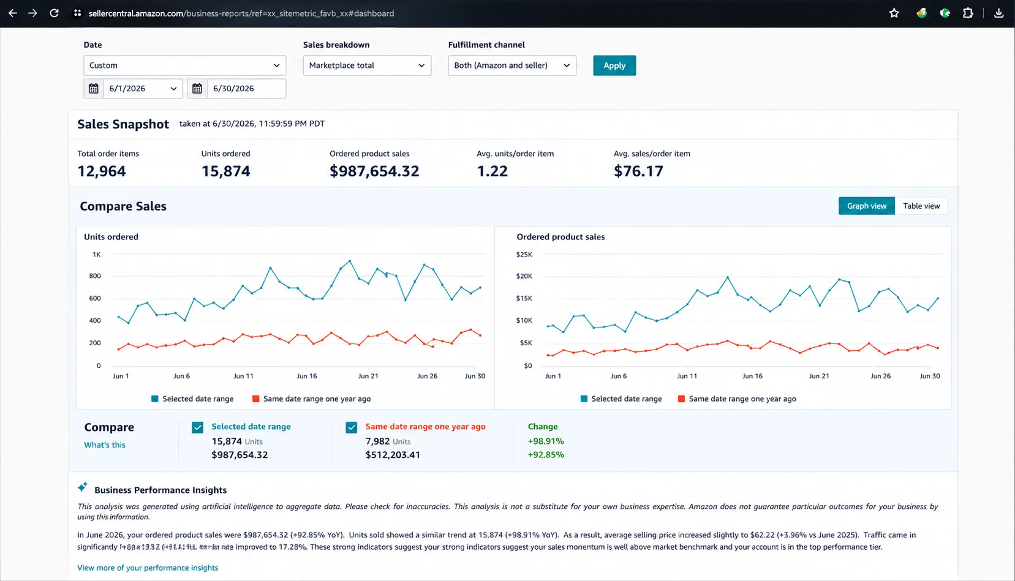This screenshot has height=581, width=1015.
Task: Click the Apply button
Action: tap(614, 66)
